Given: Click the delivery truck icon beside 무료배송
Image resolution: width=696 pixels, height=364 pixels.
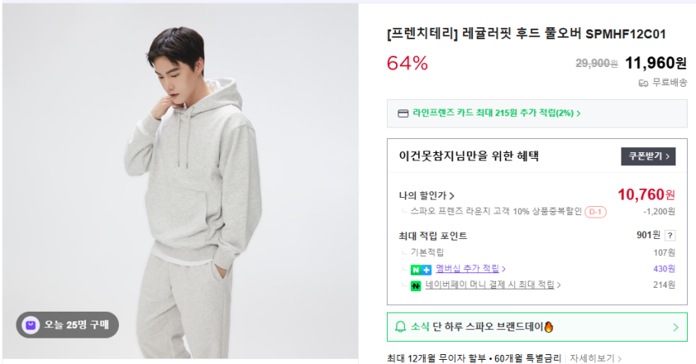Looking at the screenshot, I should tap(644, 83).
